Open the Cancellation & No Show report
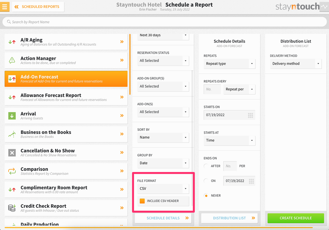The height and width of the screenshot is (230, 329). click(66, 153)
